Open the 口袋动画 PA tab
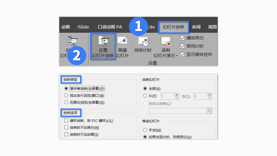This screenshot has width=277, height=156. pyautogui.click(x=110, y=27)
